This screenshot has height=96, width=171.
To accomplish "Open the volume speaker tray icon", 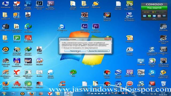I will pos(155,94).
